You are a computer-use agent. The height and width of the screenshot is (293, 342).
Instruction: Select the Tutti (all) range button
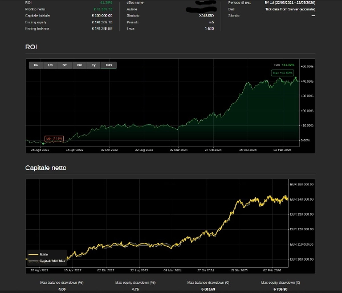pos(109,65)
